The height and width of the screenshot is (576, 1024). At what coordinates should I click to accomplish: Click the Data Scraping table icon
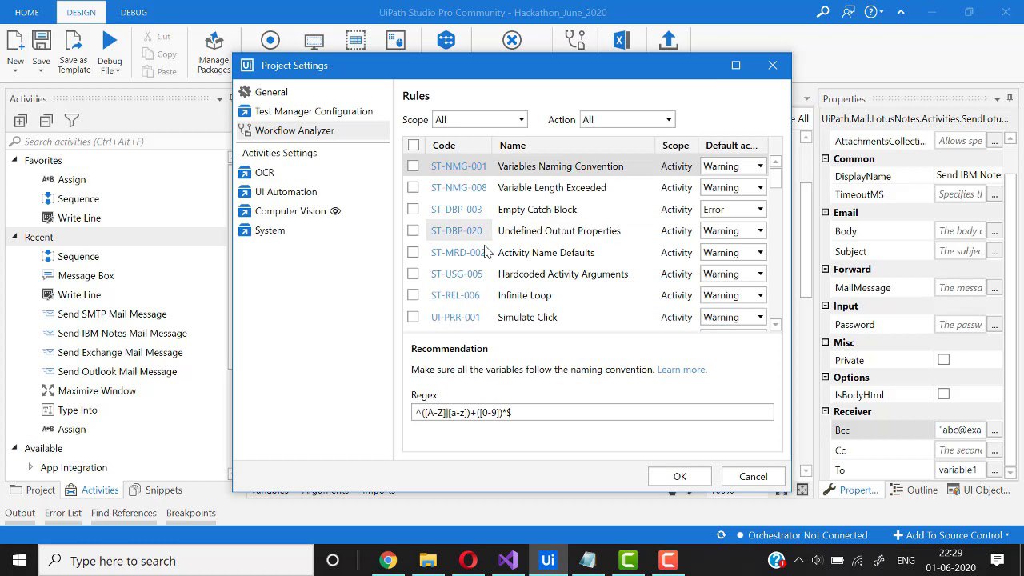coord(356,41)
